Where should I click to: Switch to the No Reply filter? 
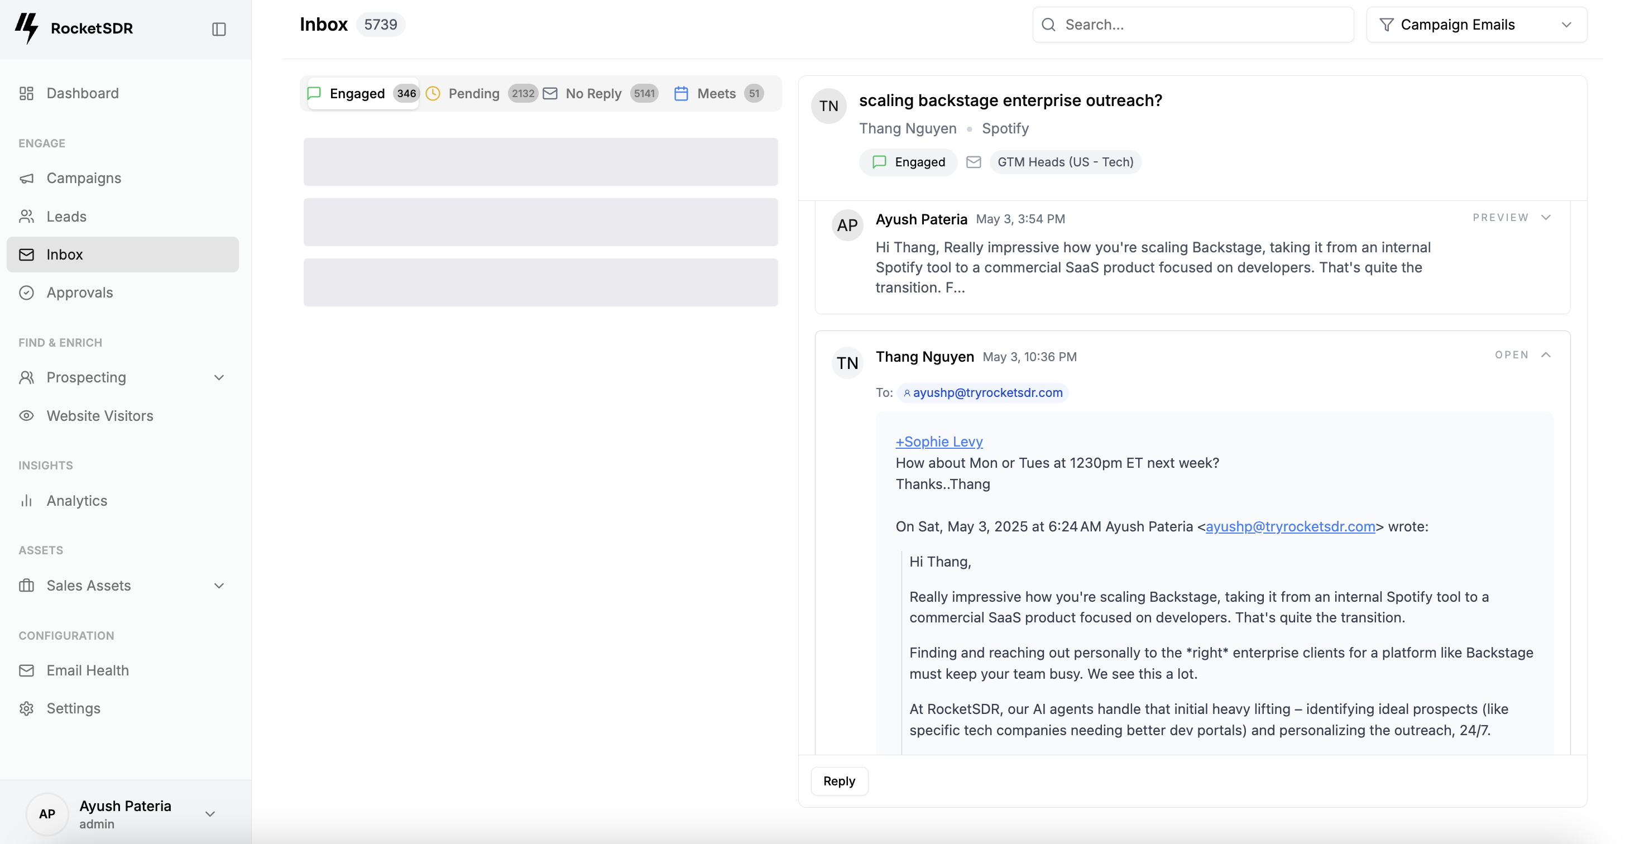pos(593,93)
